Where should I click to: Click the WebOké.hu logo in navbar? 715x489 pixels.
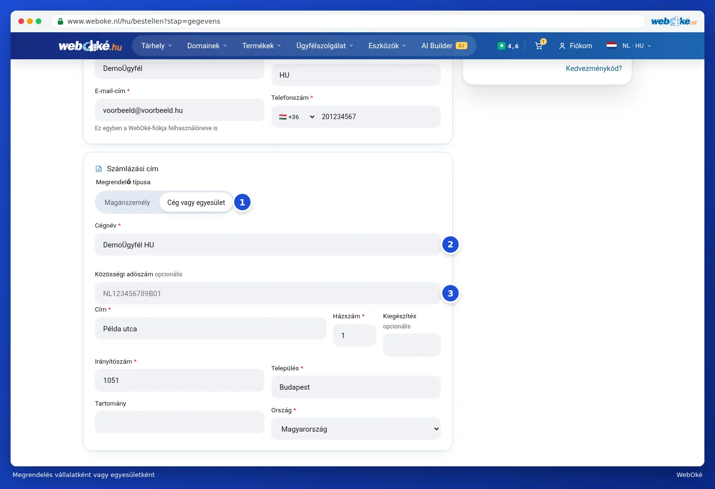point(90,46)
